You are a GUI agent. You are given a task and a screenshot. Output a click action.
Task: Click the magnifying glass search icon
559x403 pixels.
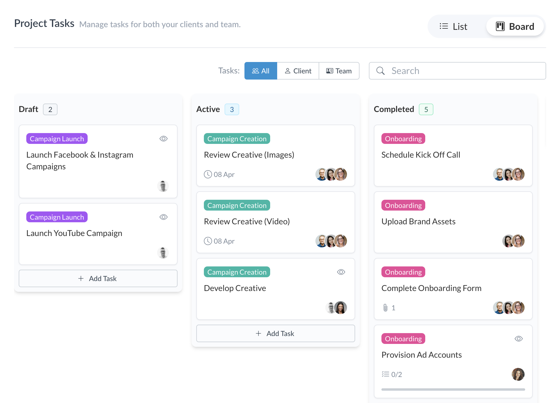click(x=380, y=71)
